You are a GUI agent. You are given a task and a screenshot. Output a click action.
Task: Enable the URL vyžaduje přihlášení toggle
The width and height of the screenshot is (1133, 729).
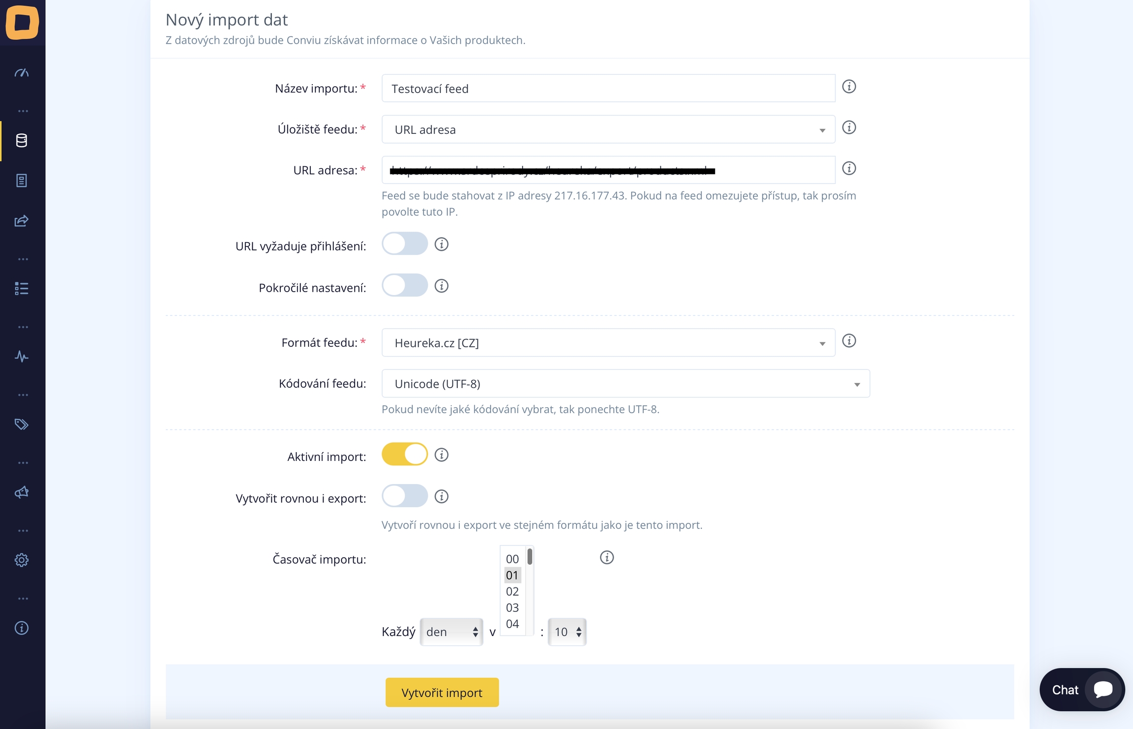pyautogui.click(x=404, y=244)
